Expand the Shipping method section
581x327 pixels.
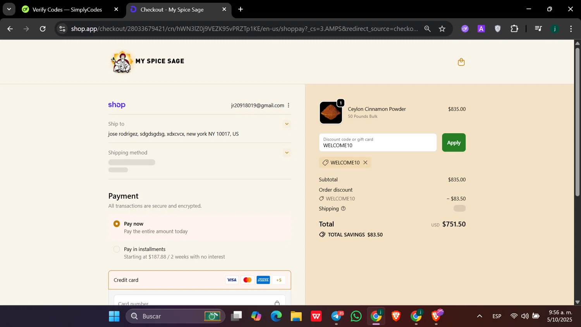tap(287, 153)
